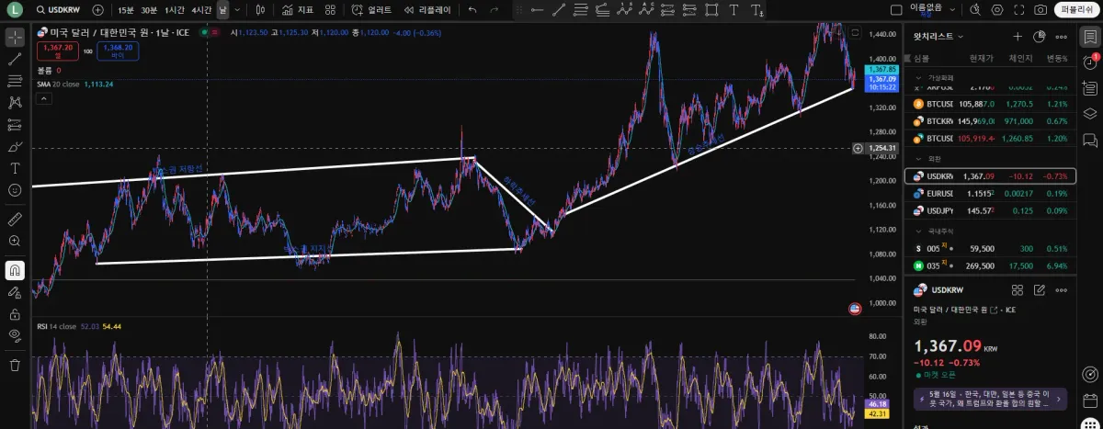The image size is (1103, 429).
Task: Select the BTCKRW watchlist row
Action: tap(990, 121)
